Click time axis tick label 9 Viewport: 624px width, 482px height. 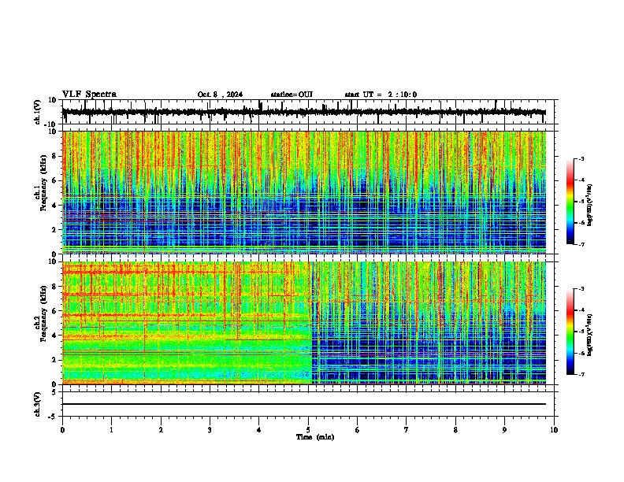click(505, 430)
